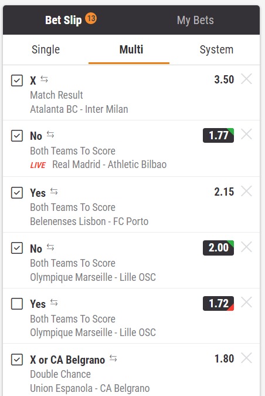The height and width of the screenshot is (396, 265).
Task: Click the 2.00 odds badge for Marseille
Action: point(219,248)
